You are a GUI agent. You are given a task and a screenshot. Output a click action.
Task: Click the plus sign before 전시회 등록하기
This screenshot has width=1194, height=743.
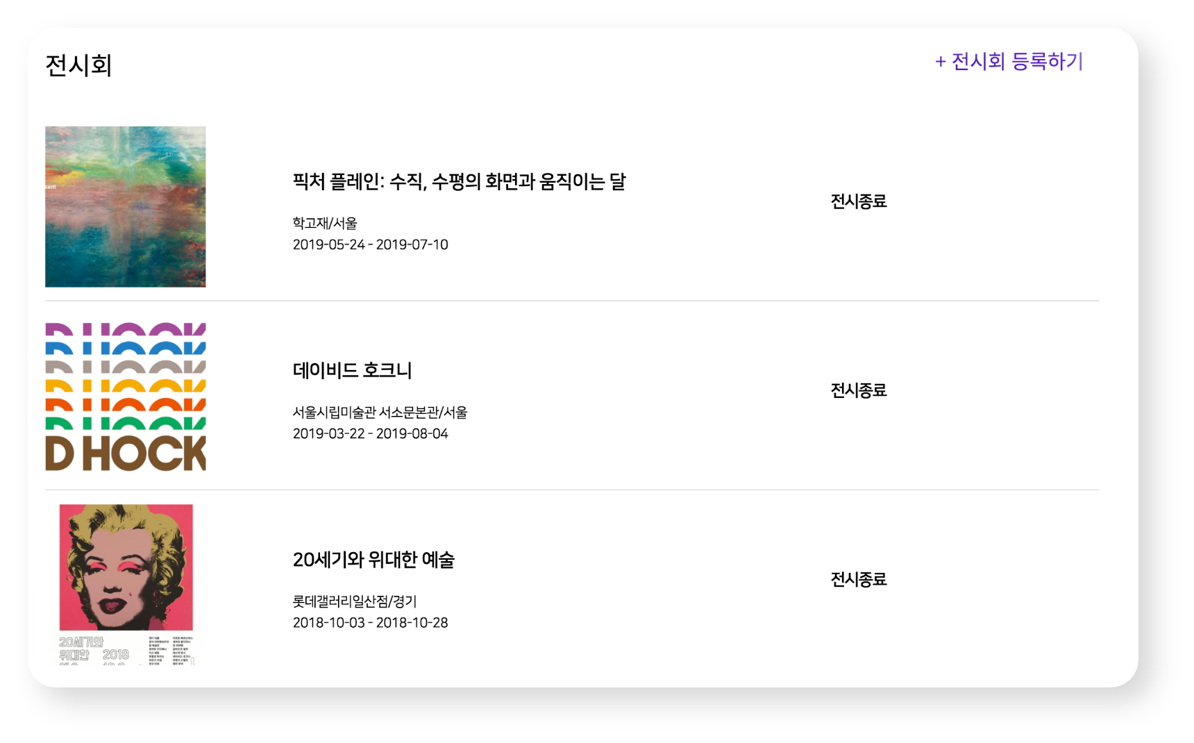[x=941, y=62]
